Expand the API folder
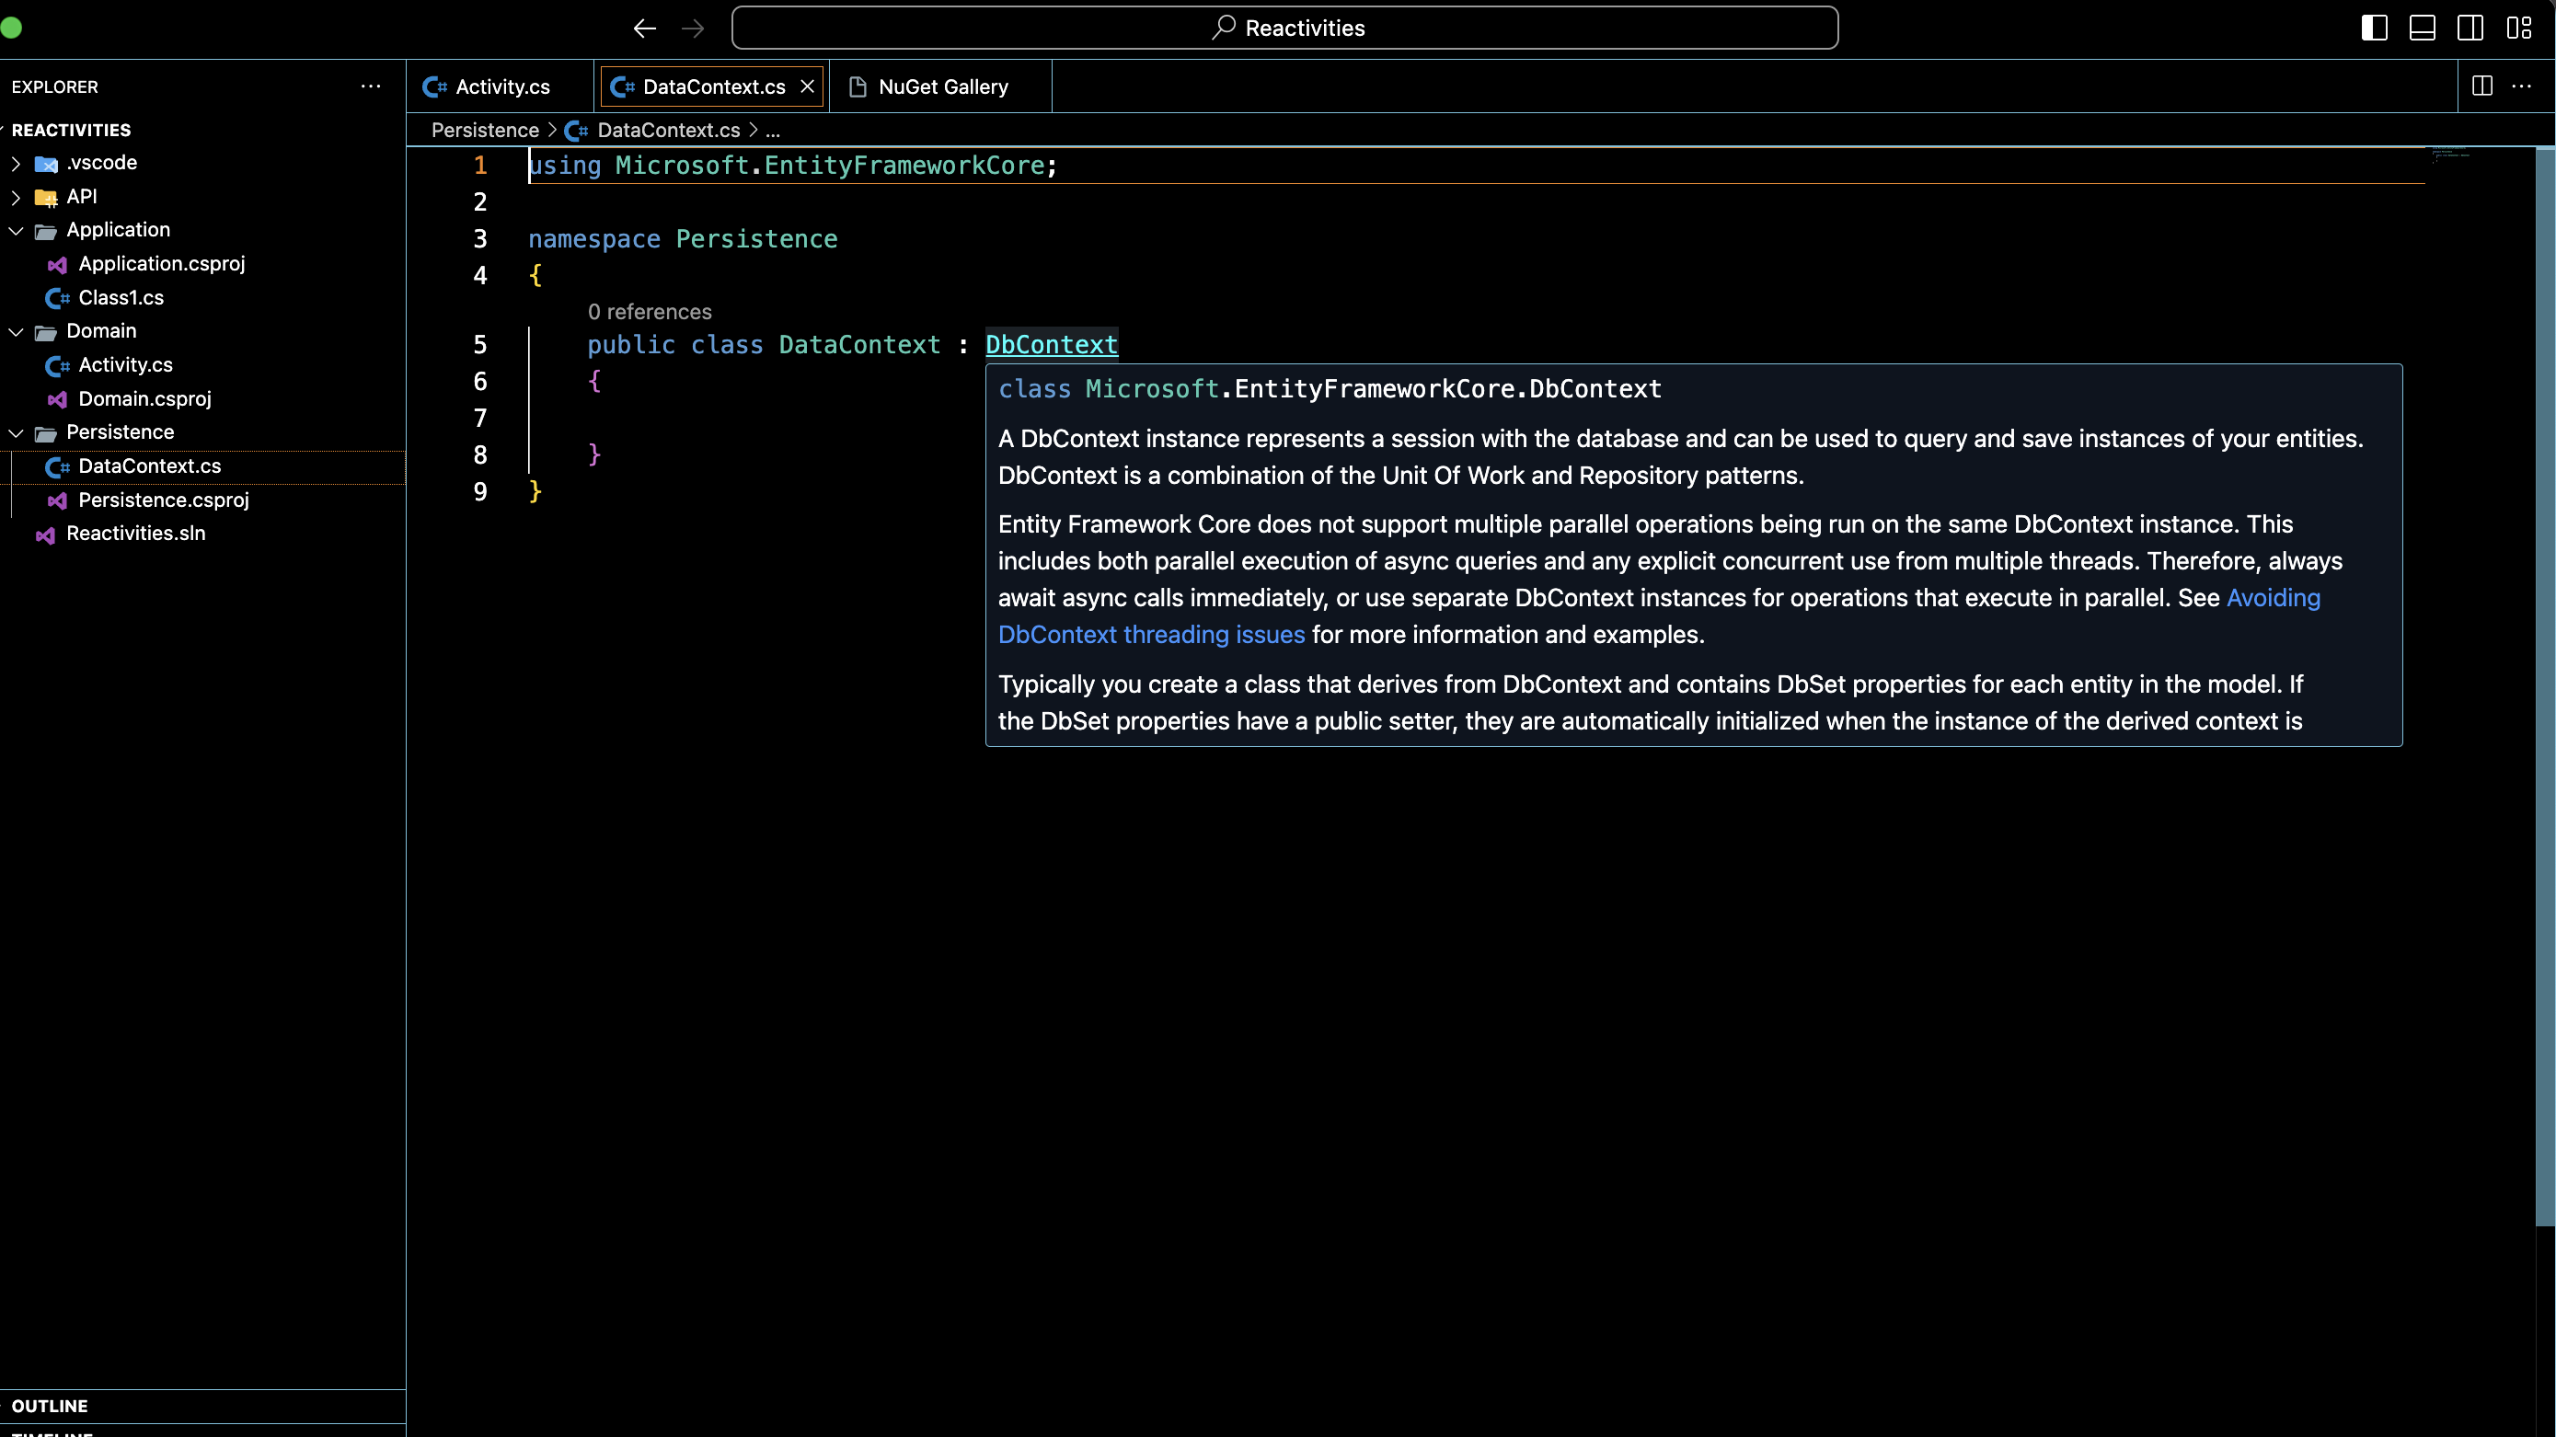The width and height of the screenshot is (2556, 1437). 81,197
